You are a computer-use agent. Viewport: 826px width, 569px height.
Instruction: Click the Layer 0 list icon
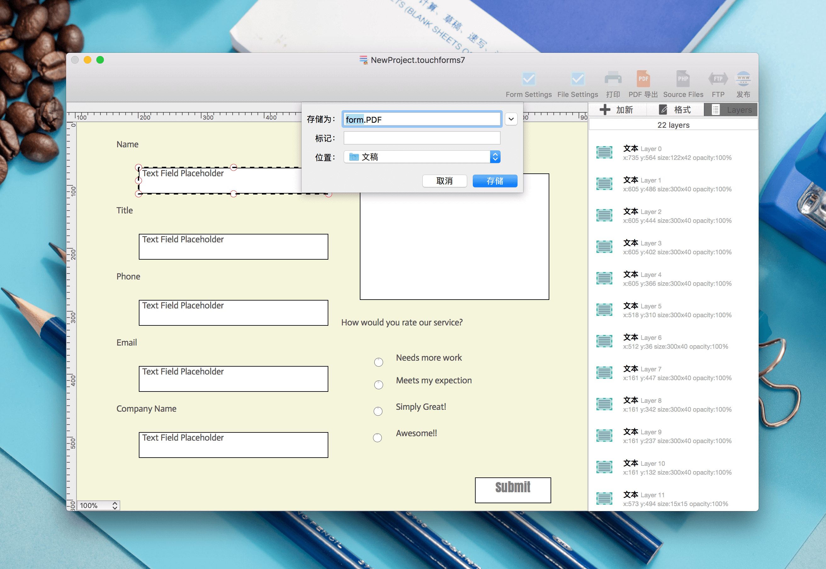[604, 153]
